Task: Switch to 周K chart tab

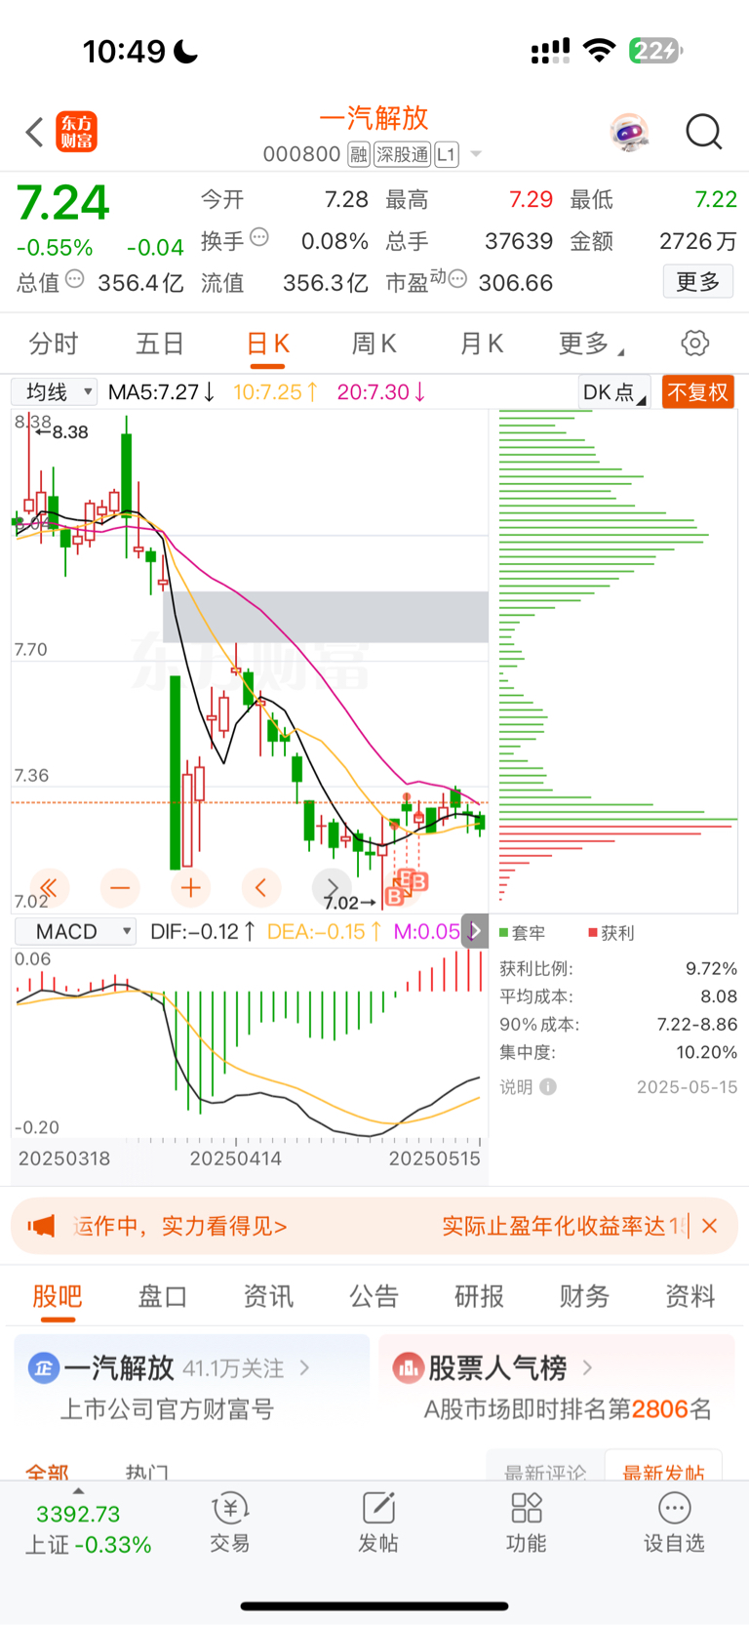Action: pos(374,344)
